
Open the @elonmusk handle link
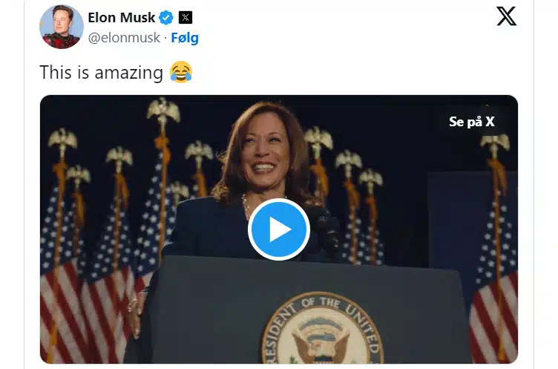click(x=123, y=37)
